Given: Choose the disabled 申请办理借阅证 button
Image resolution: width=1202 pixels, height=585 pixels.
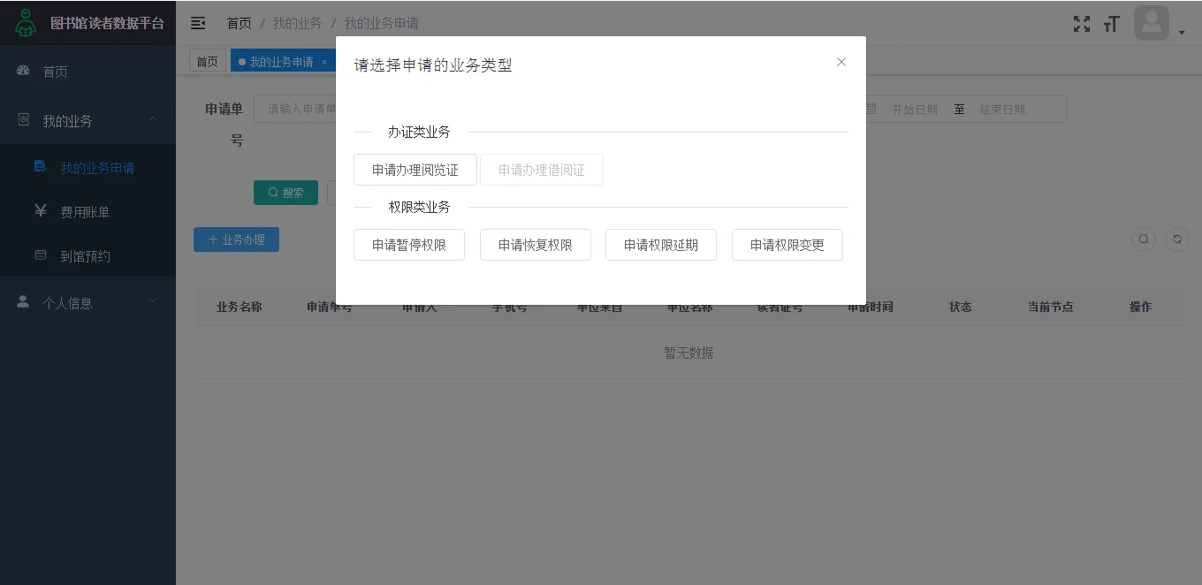Looking at the screenshot, I should tap(542, 170).
